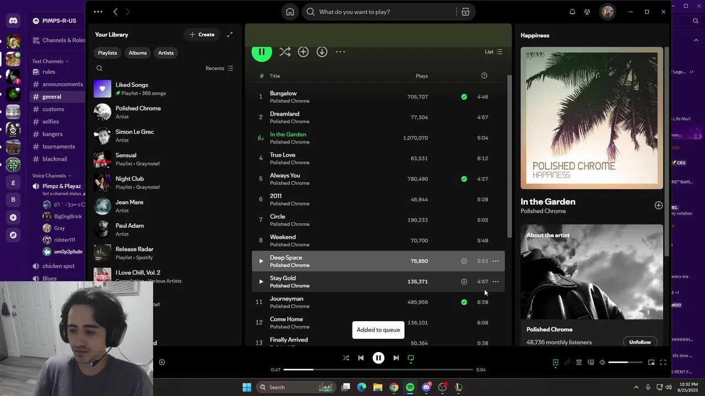Open more options for Stay Gold
Screen dimensions: 705x396
tap(496, 282)
